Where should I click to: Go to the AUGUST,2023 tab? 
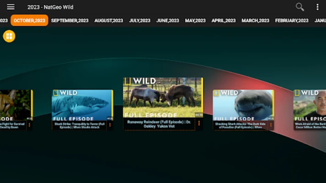tap(109, 21)
